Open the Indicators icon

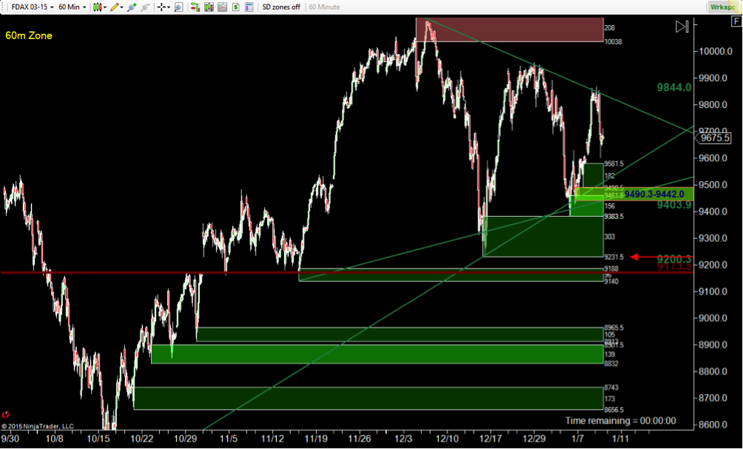[x=222, y=7]
